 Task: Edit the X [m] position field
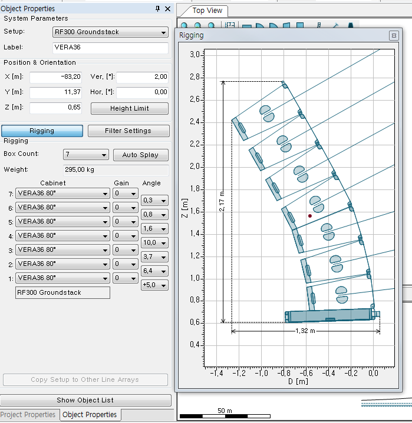55,77
